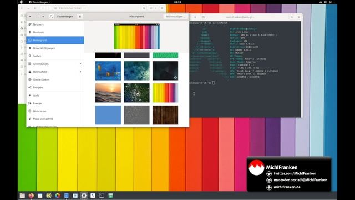Open the calendar app in the dock

coord(40,196)
